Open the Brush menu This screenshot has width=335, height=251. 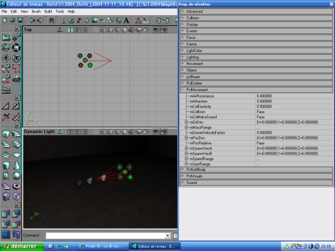pos(36,11)
